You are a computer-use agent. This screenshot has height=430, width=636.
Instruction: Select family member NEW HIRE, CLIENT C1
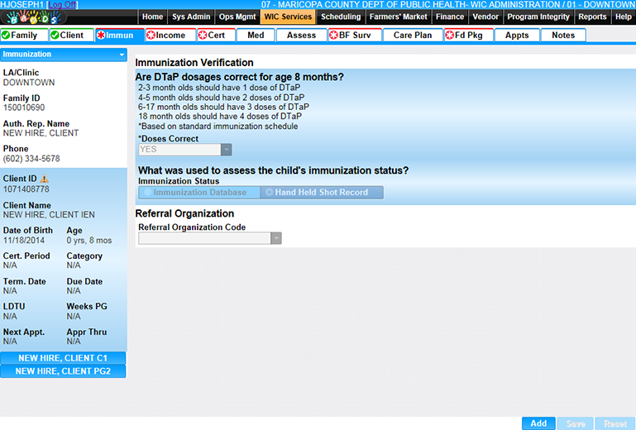(63, 358)
